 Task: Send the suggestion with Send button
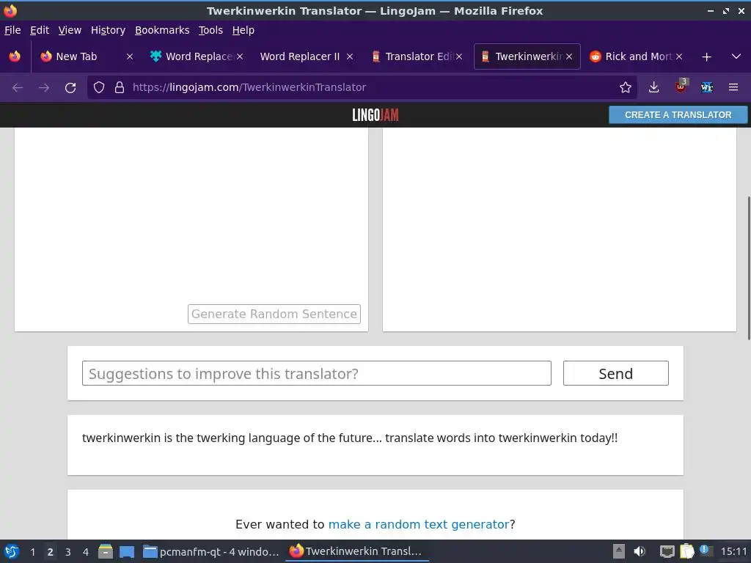616,373
